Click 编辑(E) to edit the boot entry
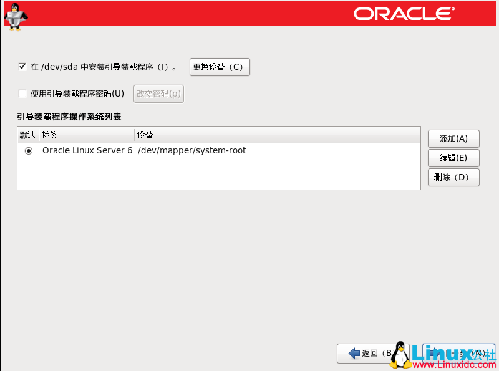Screen dimensions: 499x371 click(453, 158)
